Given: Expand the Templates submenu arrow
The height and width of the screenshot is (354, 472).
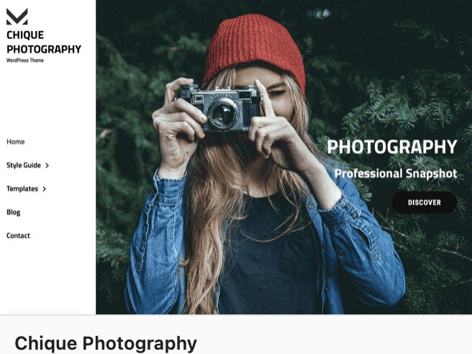Looking at the screenshot, I should (x=45, y=189).
